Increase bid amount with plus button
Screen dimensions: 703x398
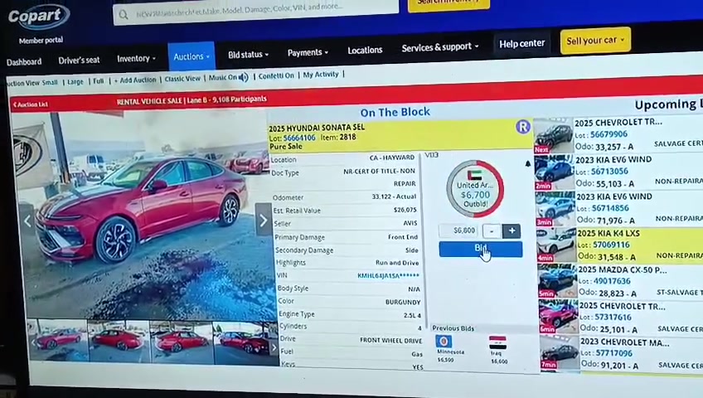point(511,231)
